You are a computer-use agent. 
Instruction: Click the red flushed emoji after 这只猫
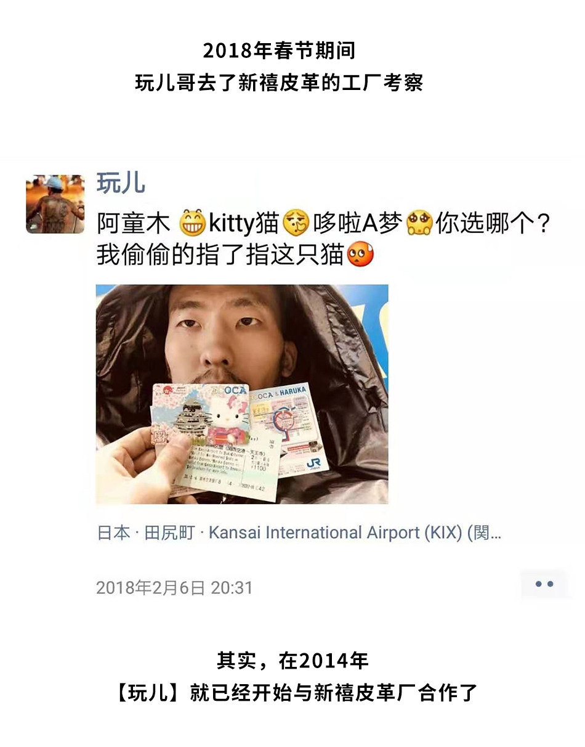coord(360,255)
